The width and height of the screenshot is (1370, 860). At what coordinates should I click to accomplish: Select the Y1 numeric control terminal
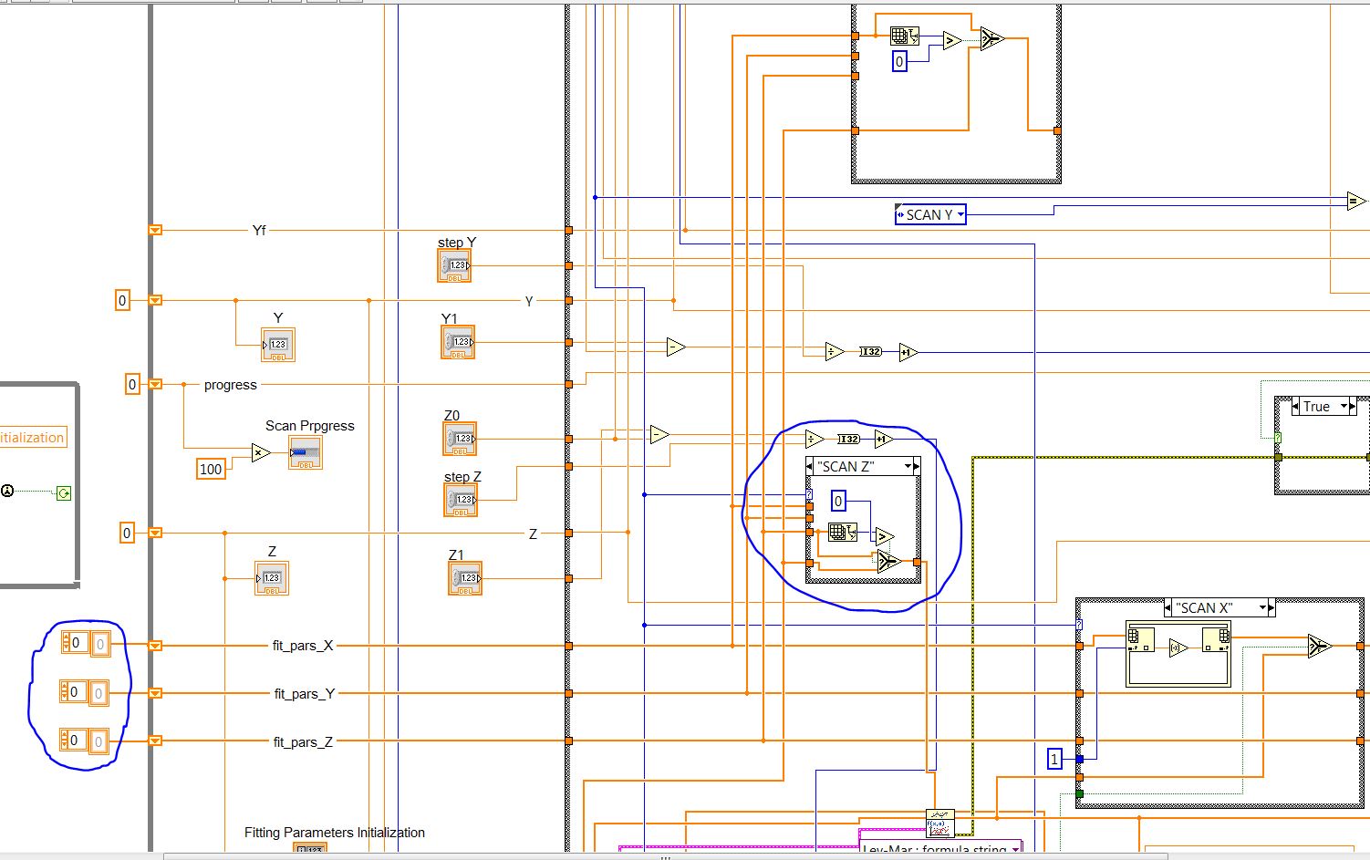(458, 342)
